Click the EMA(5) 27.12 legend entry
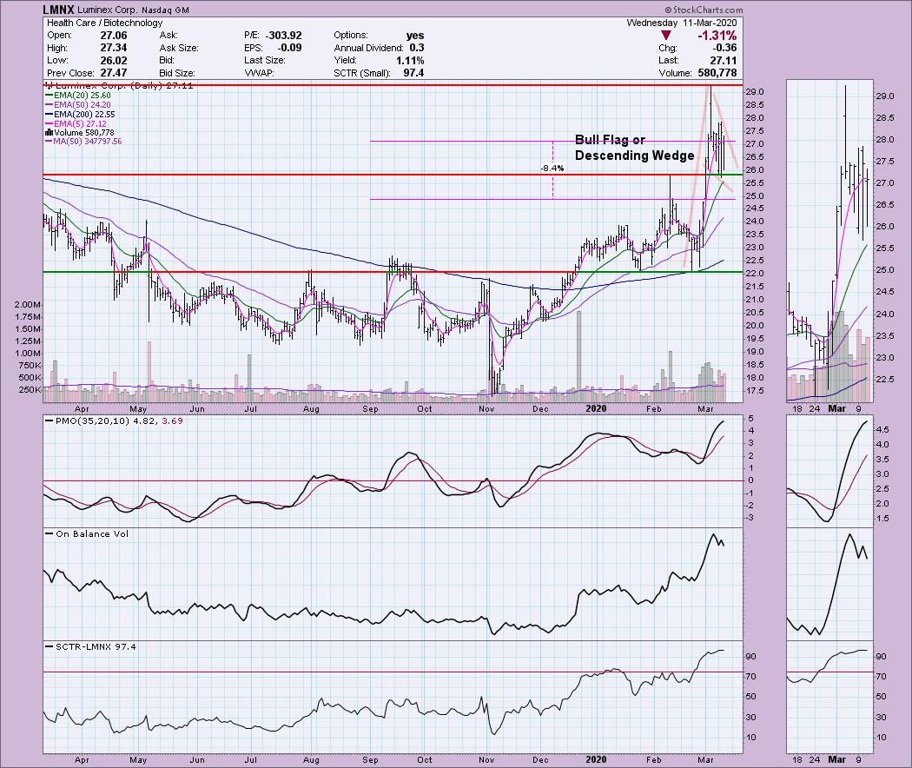912x768 pixels. click(75, 124)
